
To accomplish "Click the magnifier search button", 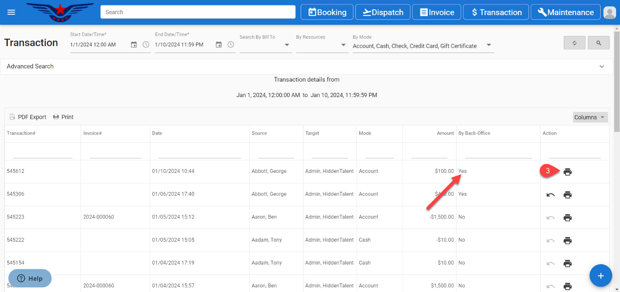I will (x=598, y=43).
